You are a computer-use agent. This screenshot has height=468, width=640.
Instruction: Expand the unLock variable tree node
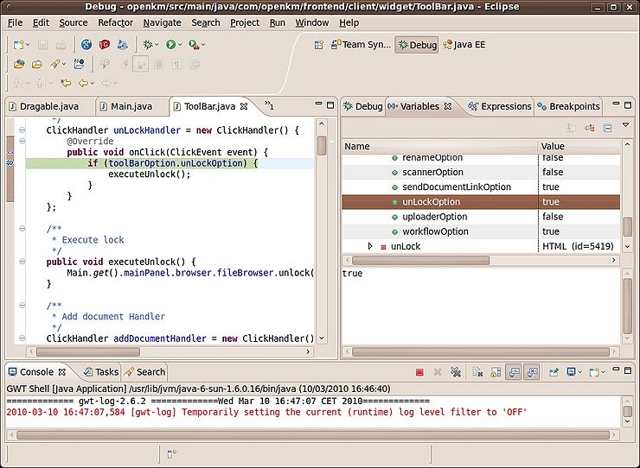[x=370, y=246]
